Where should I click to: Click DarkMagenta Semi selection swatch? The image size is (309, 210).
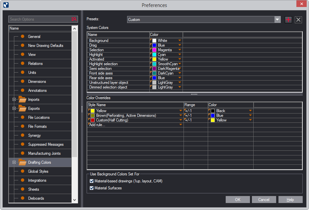[x=154, y=69]
